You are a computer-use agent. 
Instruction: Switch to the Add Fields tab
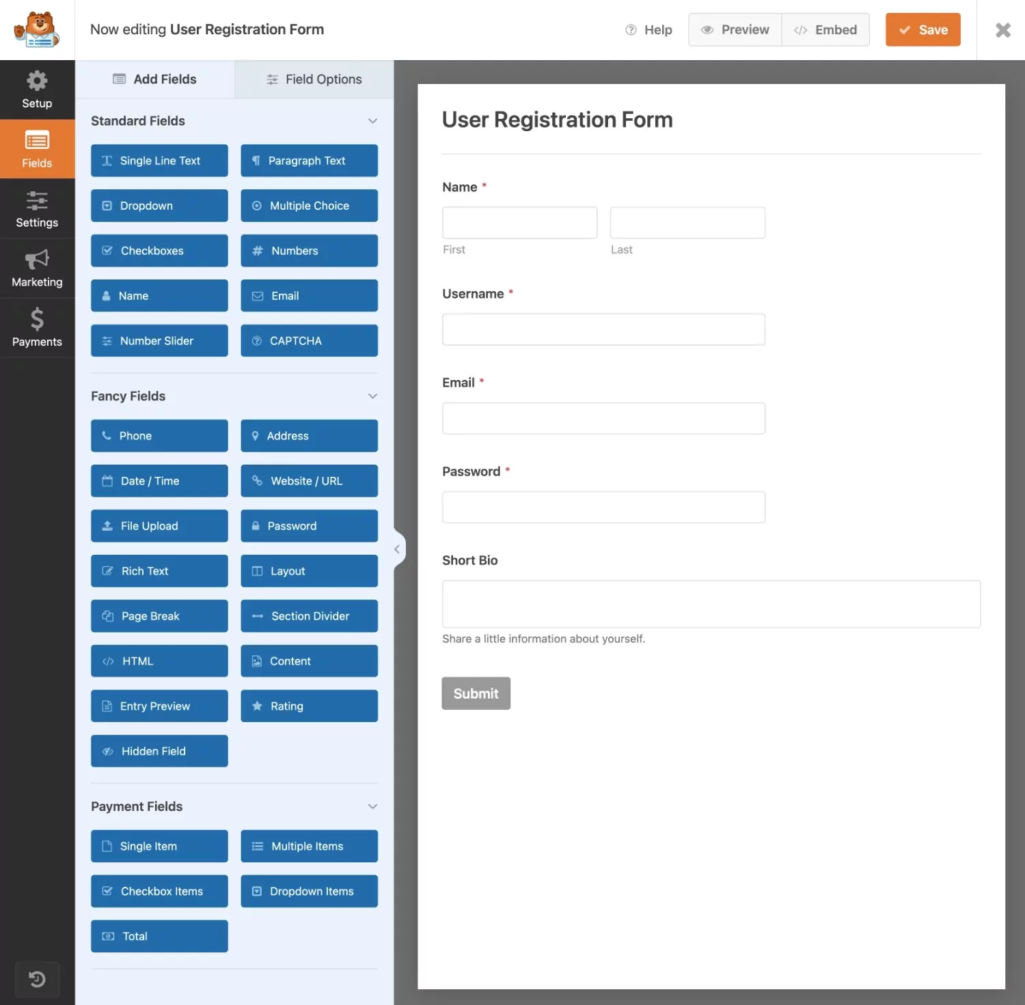(155, 79)
